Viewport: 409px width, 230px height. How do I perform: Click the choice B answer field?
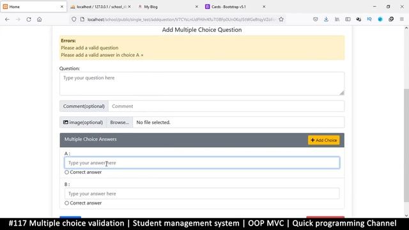(202, 194)
